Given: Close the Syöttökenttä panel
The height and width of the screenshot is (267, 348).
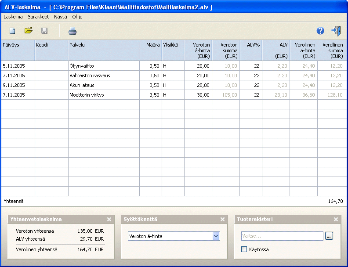Looking at the screenshot, I should click(x=222, y=219).
